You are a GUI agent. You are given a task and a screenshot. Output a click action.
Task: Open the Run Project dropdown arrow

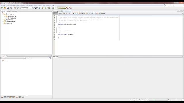click(x=47, y=8)
